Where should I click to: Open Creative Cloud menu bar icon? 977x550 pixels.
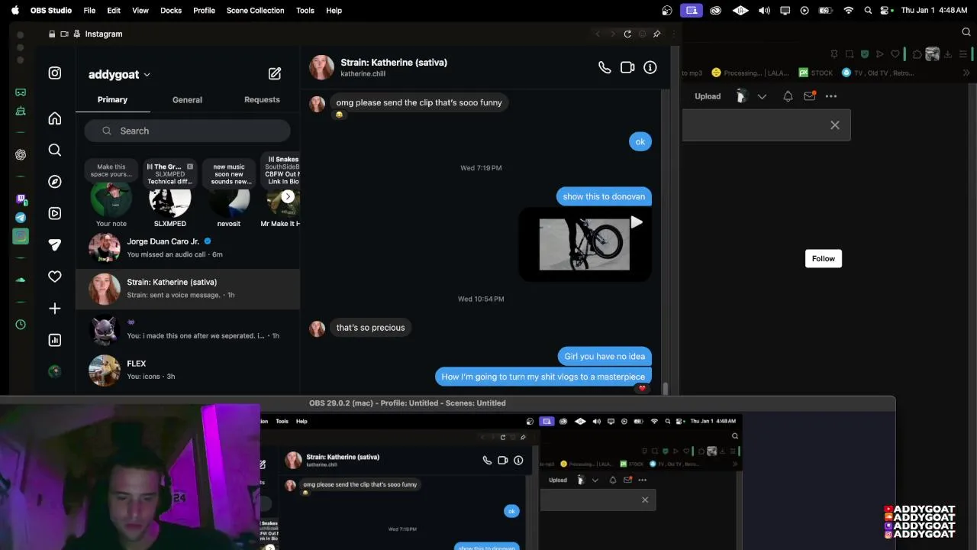(x=715, y=11)
